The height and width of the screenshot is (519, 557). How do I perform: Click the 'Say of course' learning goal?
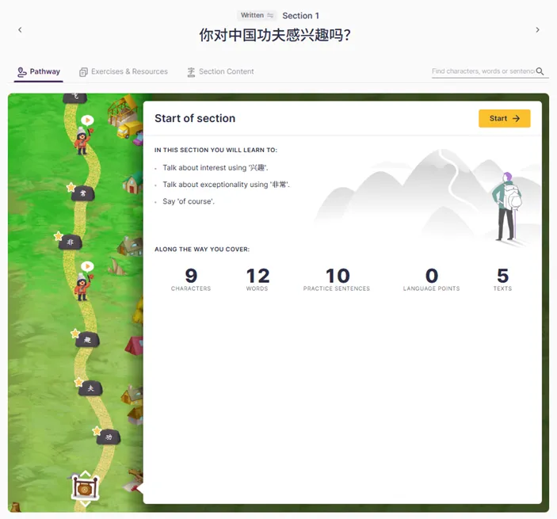click(189, 201)
